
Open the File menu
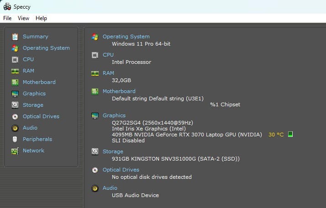click(x=7, y=18)
